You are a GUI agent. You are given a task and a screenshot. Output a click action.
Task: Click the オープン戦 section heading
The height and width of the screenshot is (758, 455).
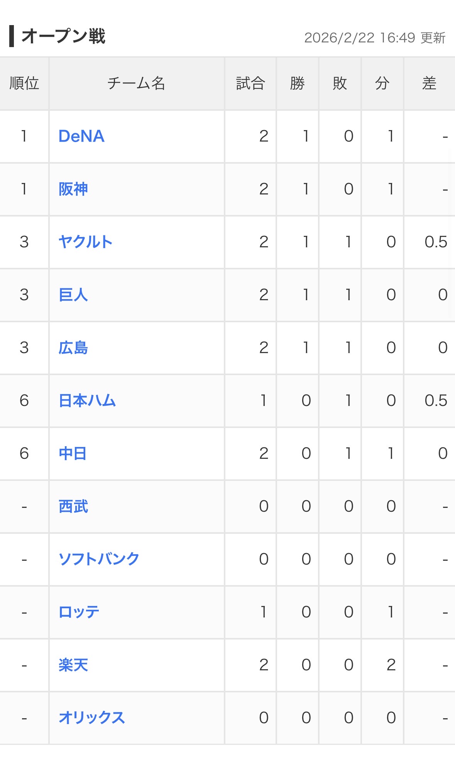pos(63,36)
